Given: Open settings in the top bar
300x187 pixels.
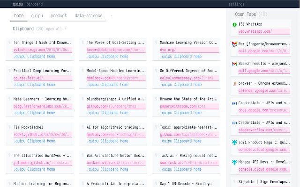Looking at the screenshot, I should (x=236, y=4).
